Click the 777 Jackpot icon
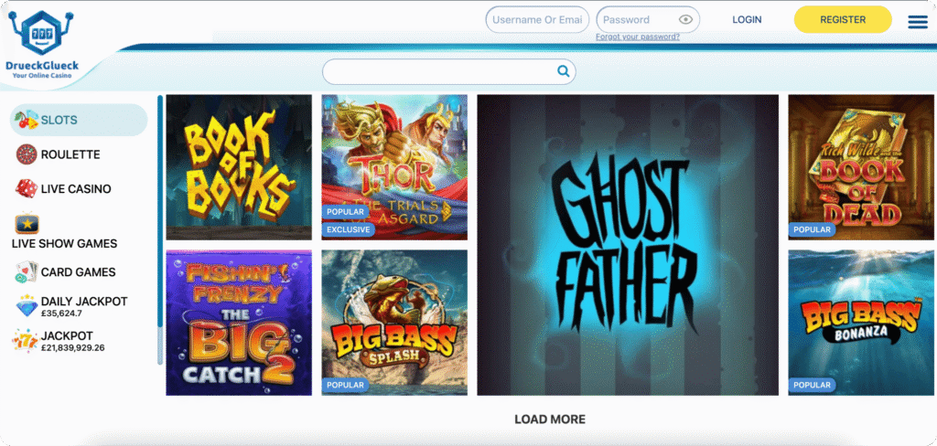This screenshot has height=446, width=937. [25, 340]
